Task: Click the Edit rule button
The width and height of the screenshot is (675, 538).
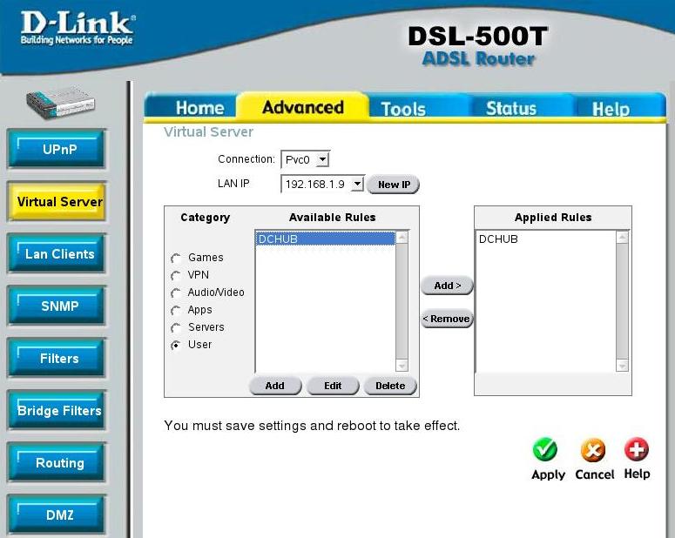Action: tap(333, 385)
